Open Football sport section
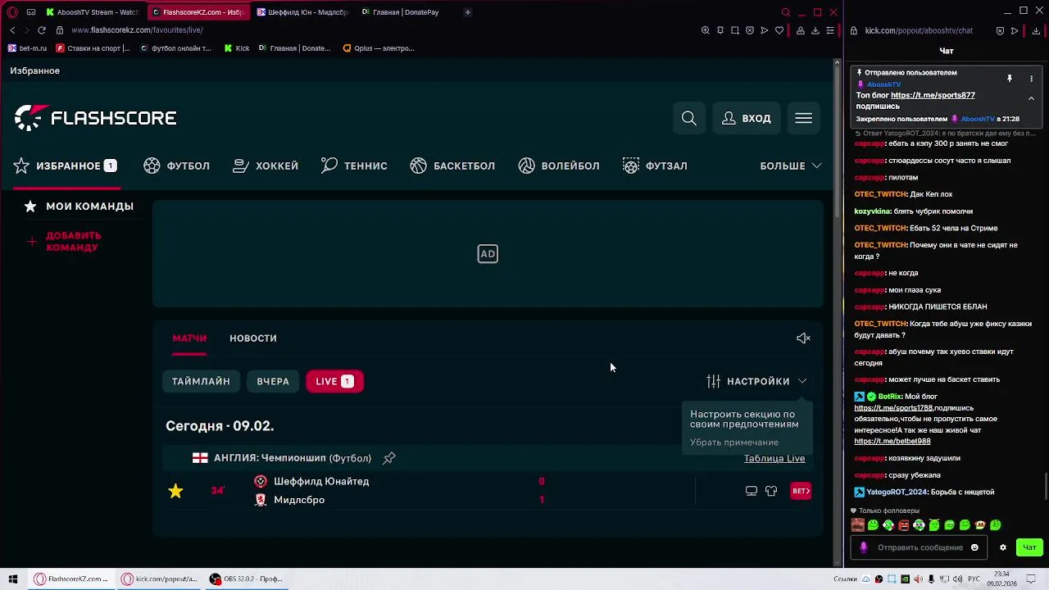This screenshot has width=1049, height=590. (176, 166)
